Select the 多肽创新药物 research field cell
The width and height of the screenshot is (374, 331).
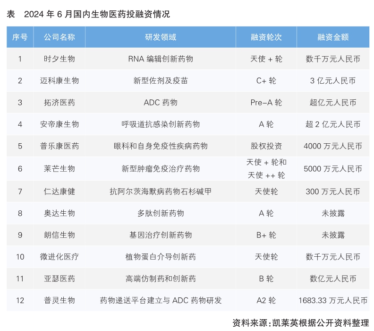[161, 213]
